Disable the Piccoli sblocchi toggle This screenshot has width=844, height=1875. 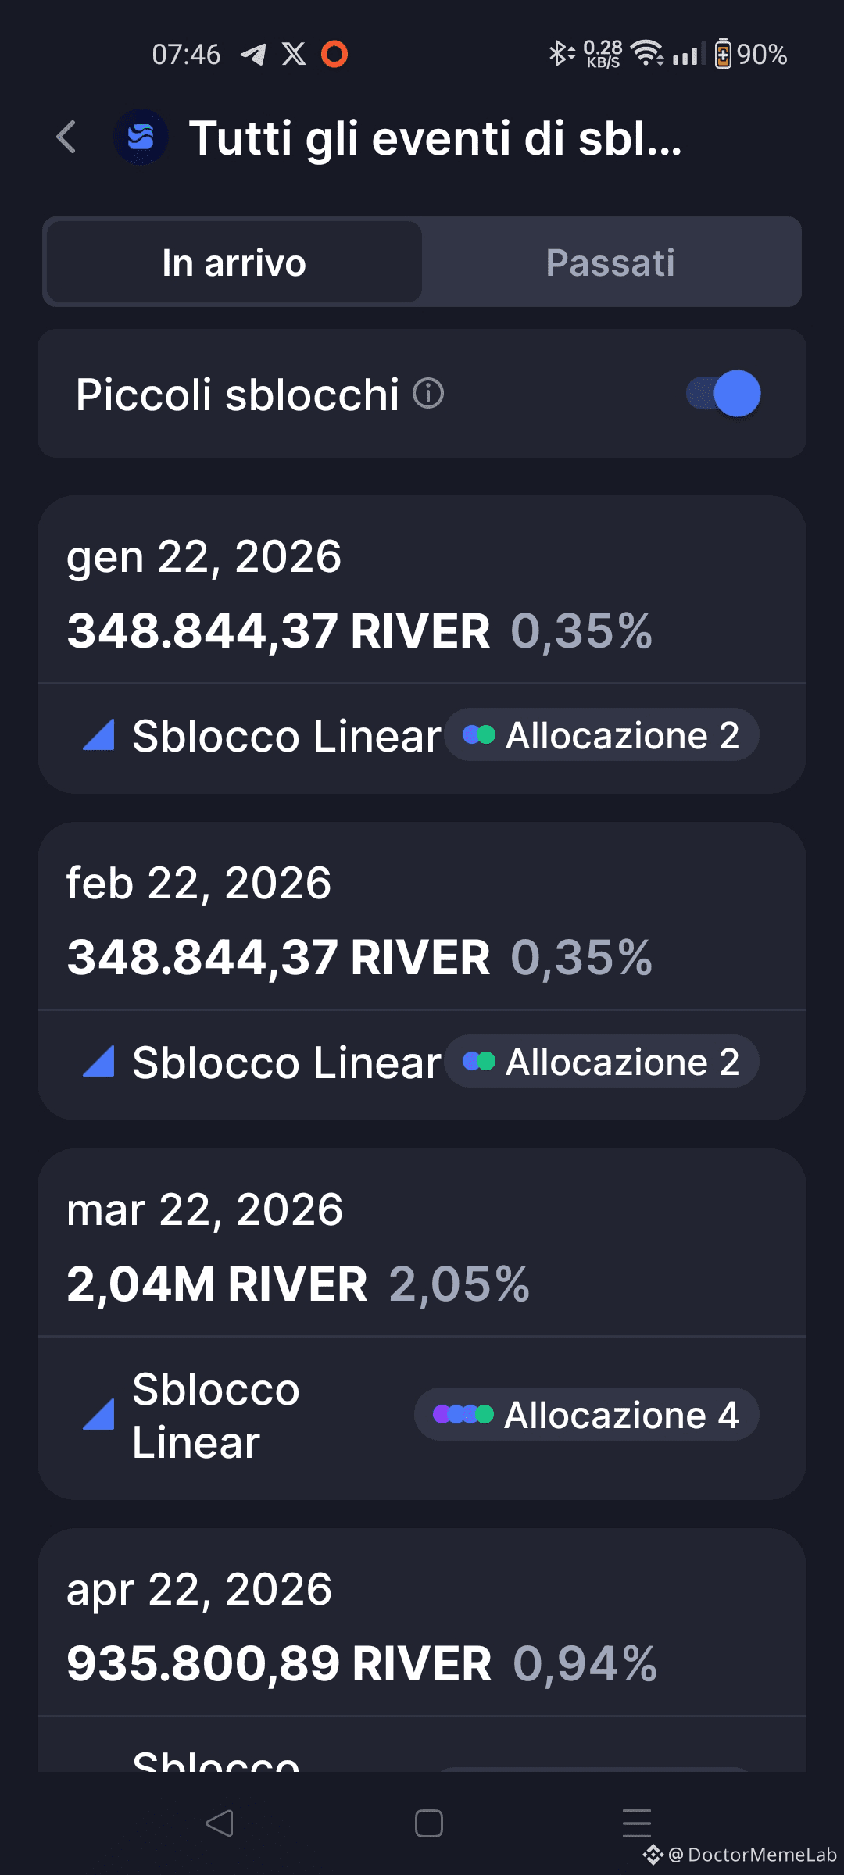coord(724,393)
